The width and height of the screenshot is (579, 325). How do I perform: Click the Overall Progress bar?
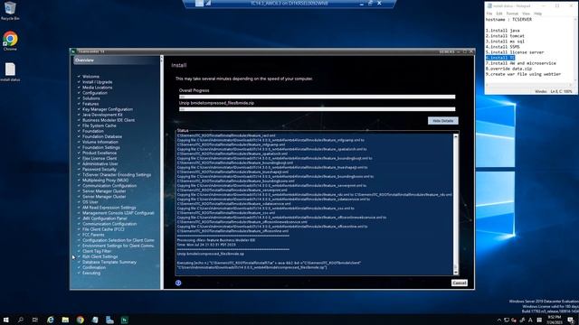click(317, 97)
